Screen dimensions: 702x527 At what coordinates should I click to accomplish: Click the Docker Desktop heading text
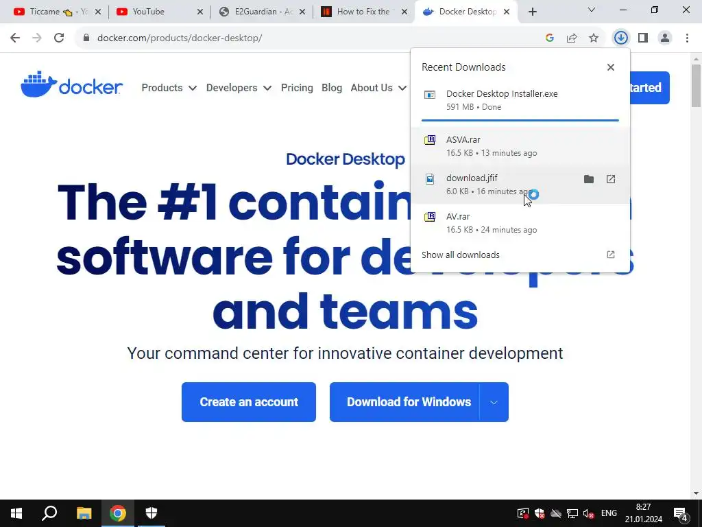tap(346, 159)
